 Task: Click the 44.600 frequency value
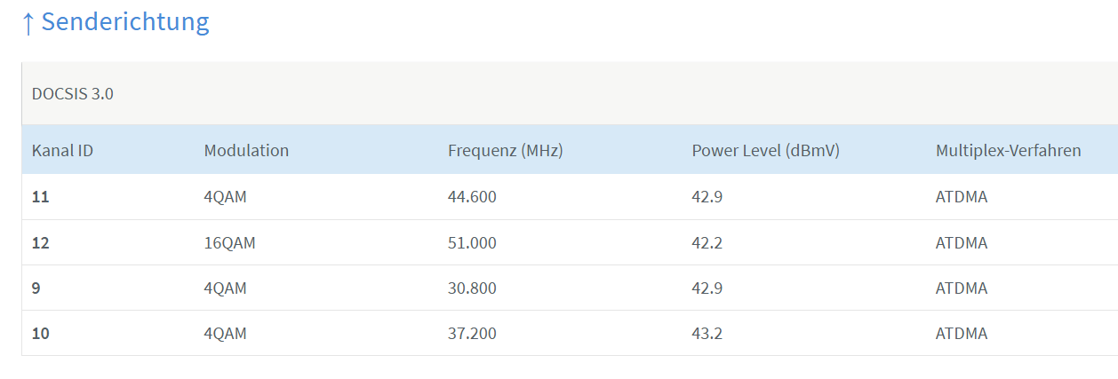coord(472,197)
